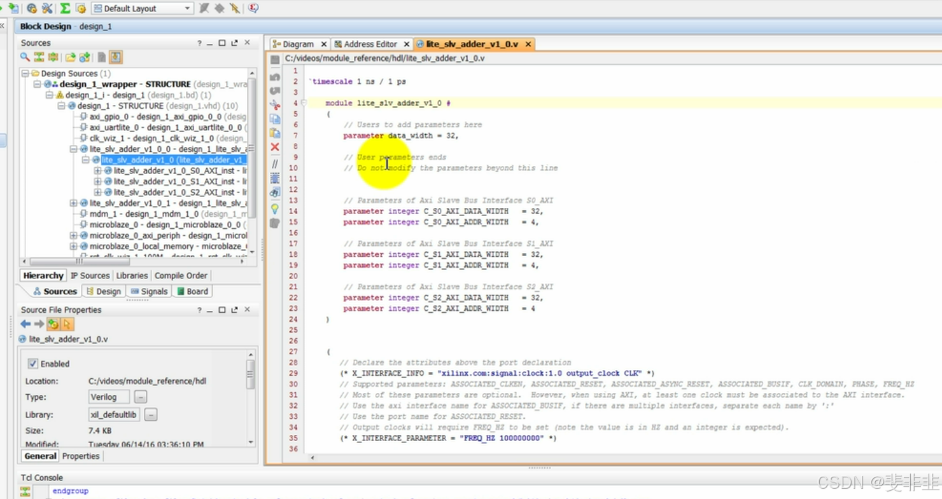Switch to Libraries tab

(132, 276)
